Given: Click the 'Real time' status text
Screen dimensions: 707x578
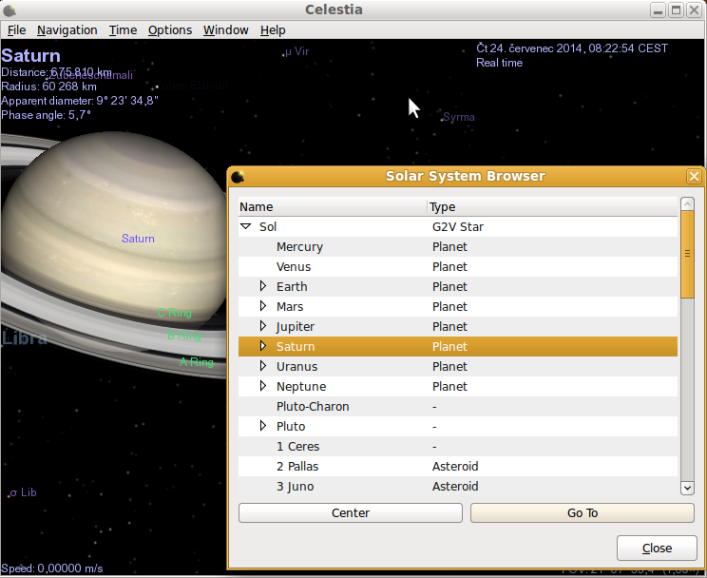Looking at the screenshot, I should tap(499, 63).
